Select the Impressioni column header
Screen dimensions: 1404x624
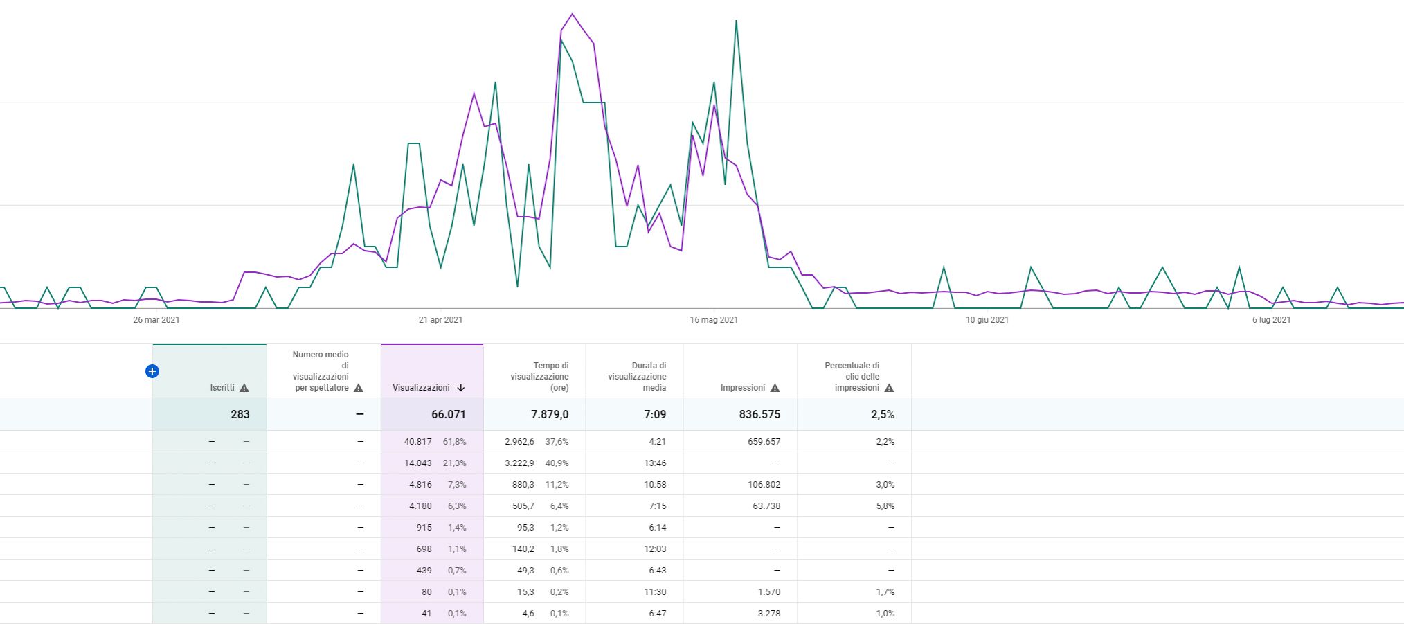[x=740, y=371]
